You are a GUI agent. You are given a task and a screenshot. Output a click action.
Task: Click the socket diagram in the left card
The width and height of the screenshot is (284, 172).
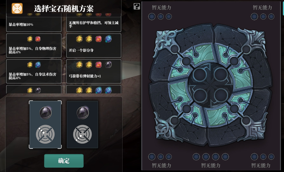[45, 134]
